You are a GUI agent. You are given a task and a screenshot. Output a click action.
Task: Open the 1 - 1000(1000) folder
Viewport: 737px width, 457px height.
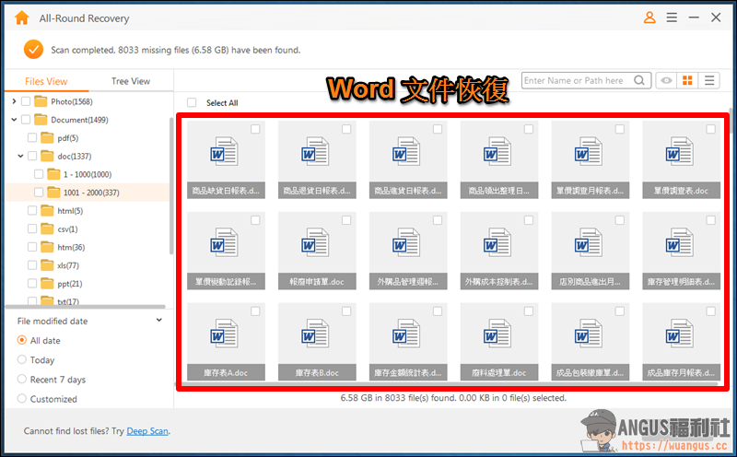tap(88, 174)
